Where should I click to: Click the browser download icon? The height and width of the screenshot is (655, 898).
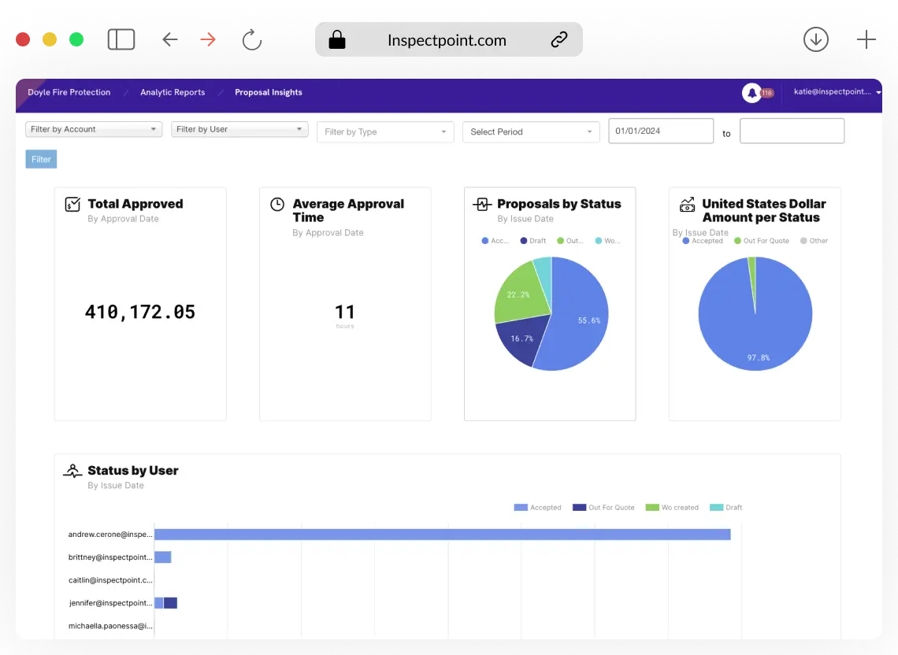click(816, 39)
